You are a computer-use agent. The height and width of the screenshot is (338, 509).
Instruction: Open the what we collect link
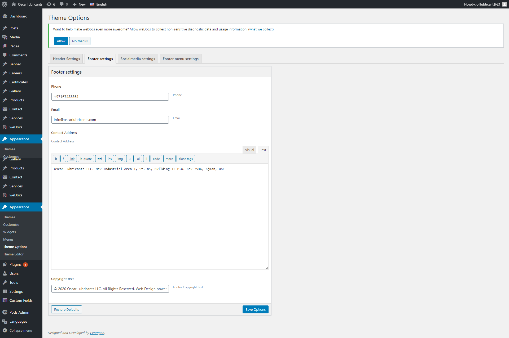pyautogui.click(x=261, y=29)
